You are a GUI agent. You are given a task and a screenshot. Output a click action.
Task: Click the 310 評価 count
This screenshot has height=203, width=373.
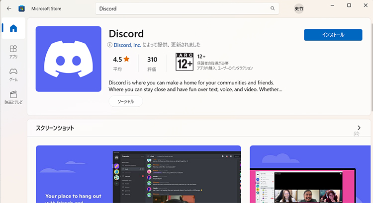[152, 64]
